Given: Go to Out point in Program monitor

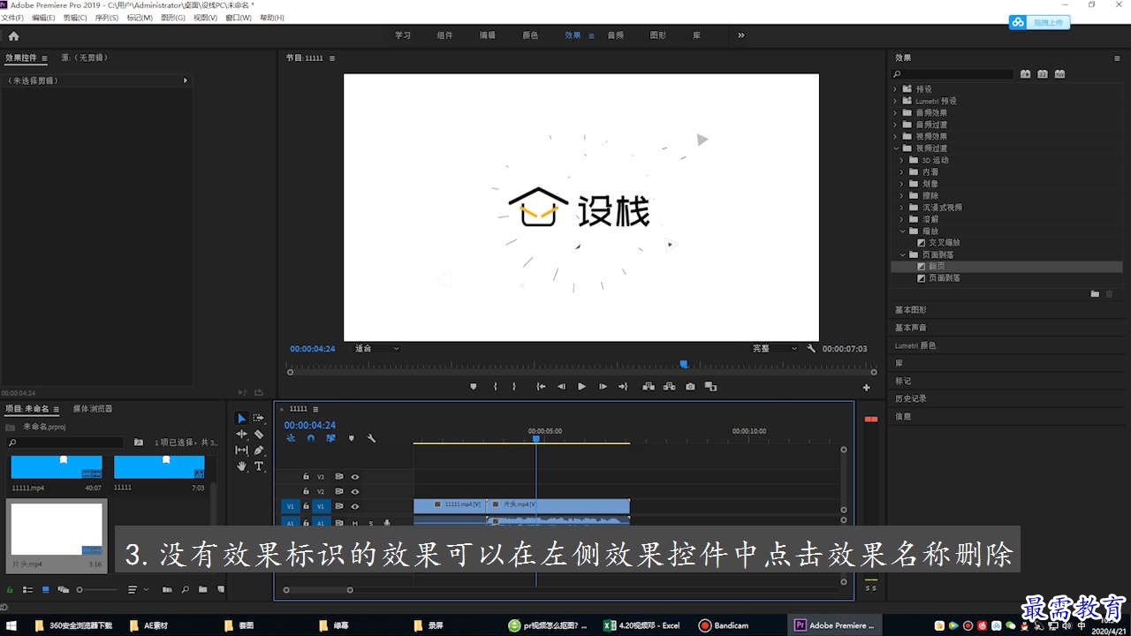Looking at the screenshot, I should [623, 386].
